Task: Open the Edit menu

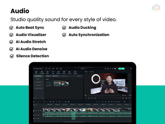Action: click(x=49, y=69)
